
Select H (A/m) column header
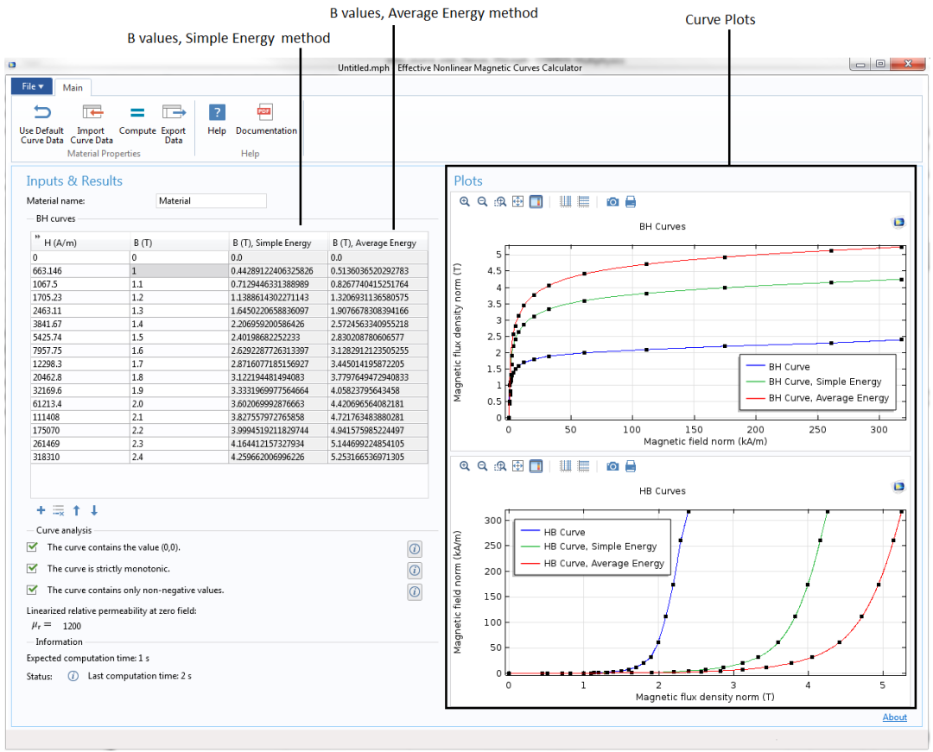(80, 242)
